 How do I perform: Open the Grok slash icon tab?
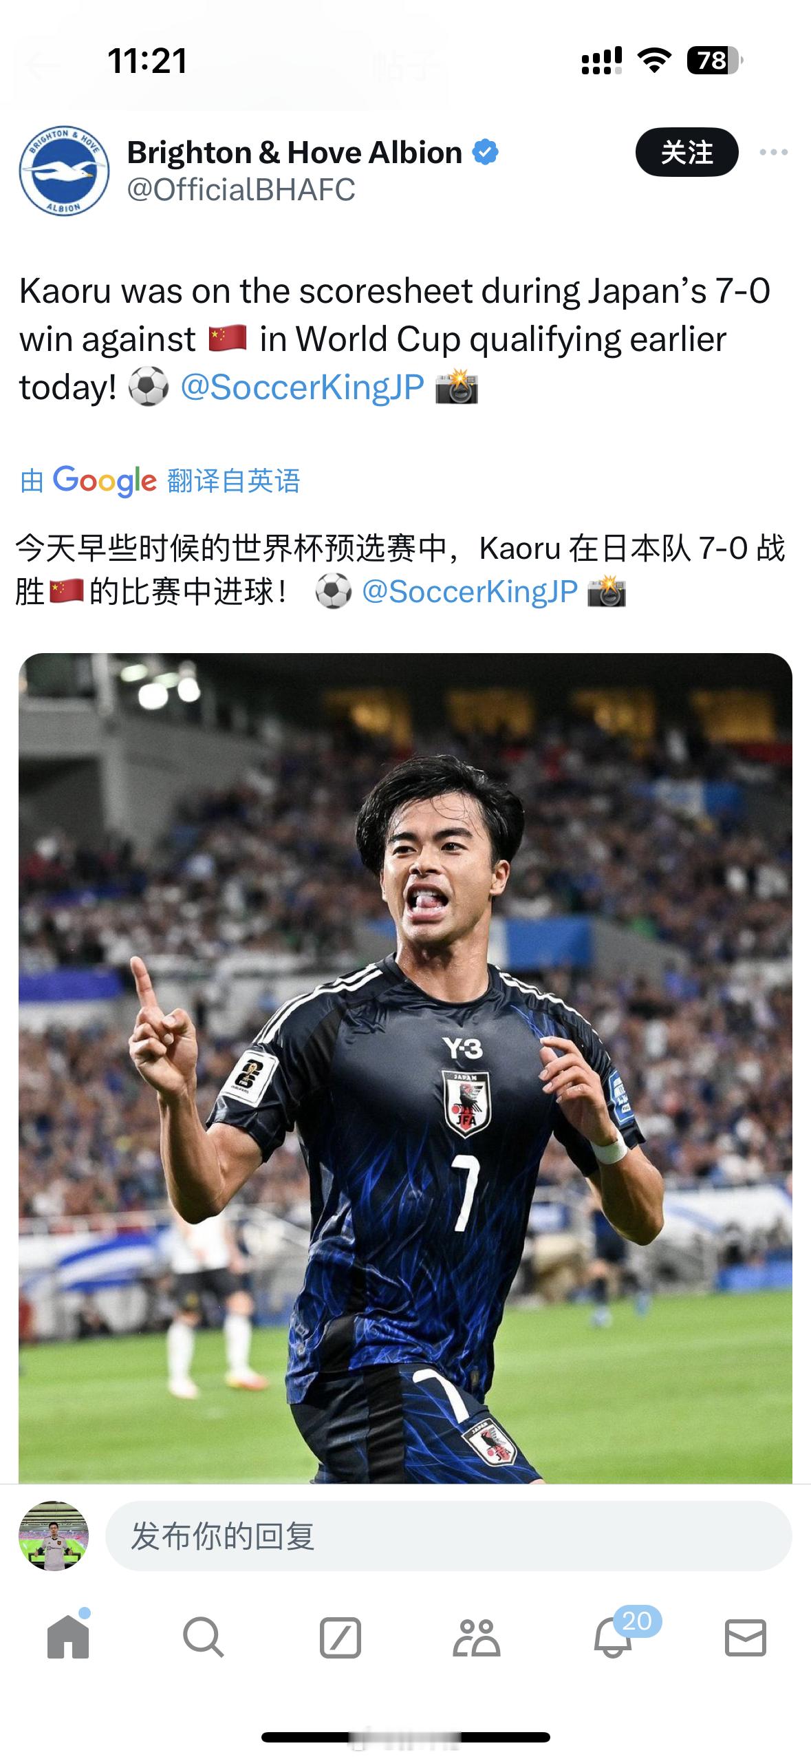tap(340, 1637)
